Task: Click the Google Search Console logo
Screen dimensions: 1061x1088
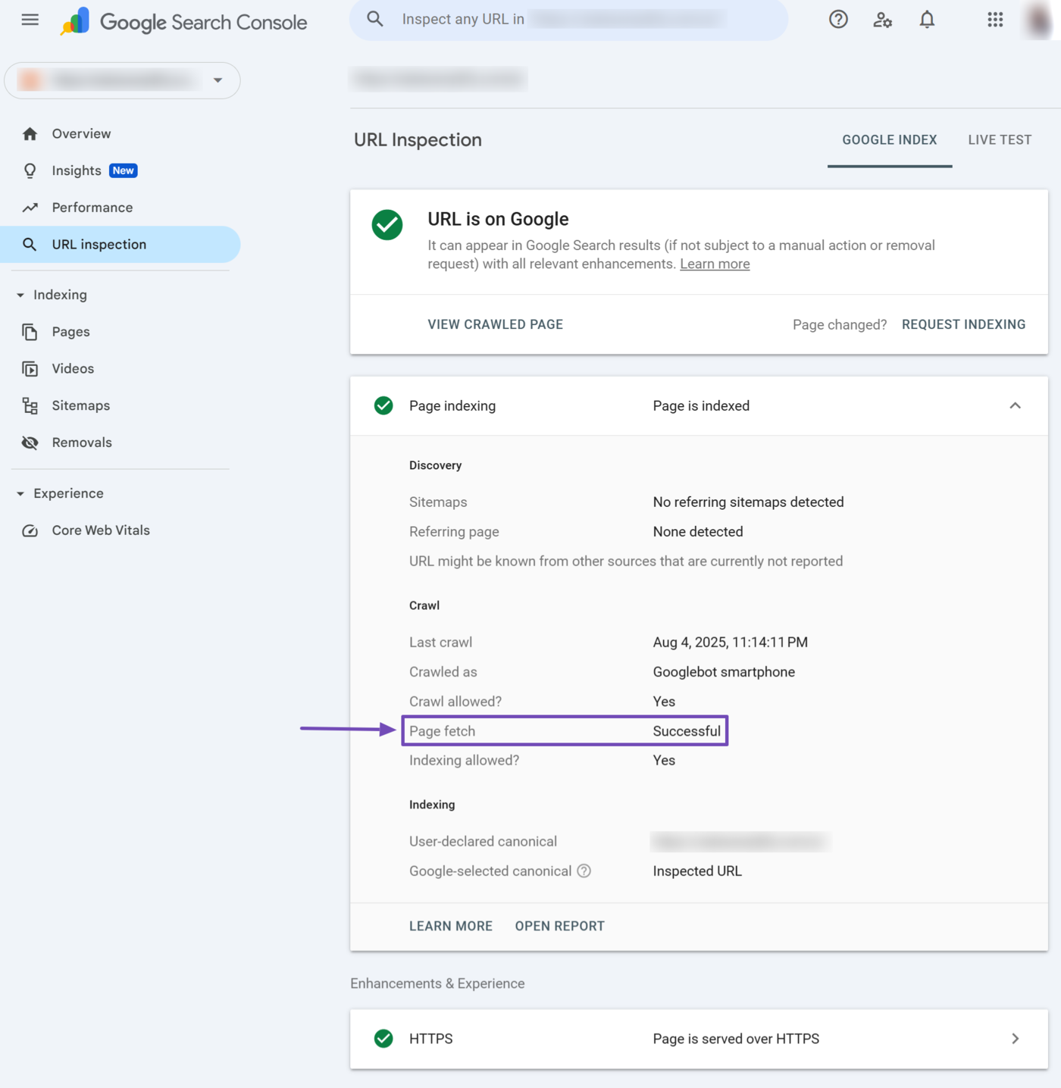Action: pyautogui.click(x=184, y=21)
